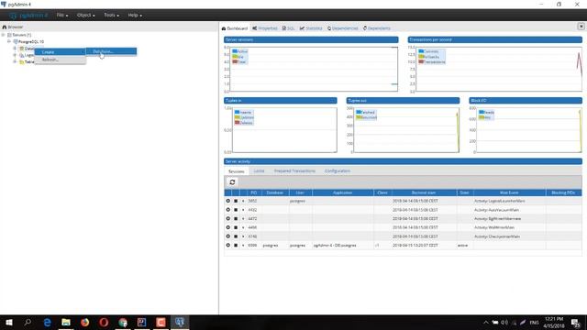
Task: Launch Opera browser from taskbar
Action: [x=104, y=322]
